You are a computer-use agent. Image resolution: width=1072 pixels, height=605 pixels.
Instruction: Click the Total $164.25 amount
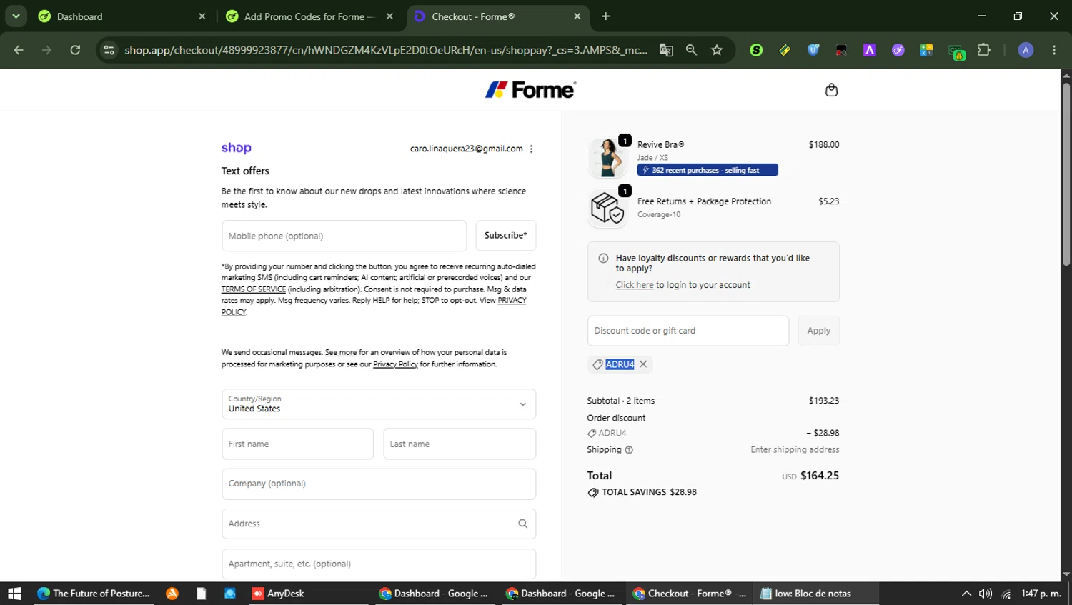tap(820, 476)
